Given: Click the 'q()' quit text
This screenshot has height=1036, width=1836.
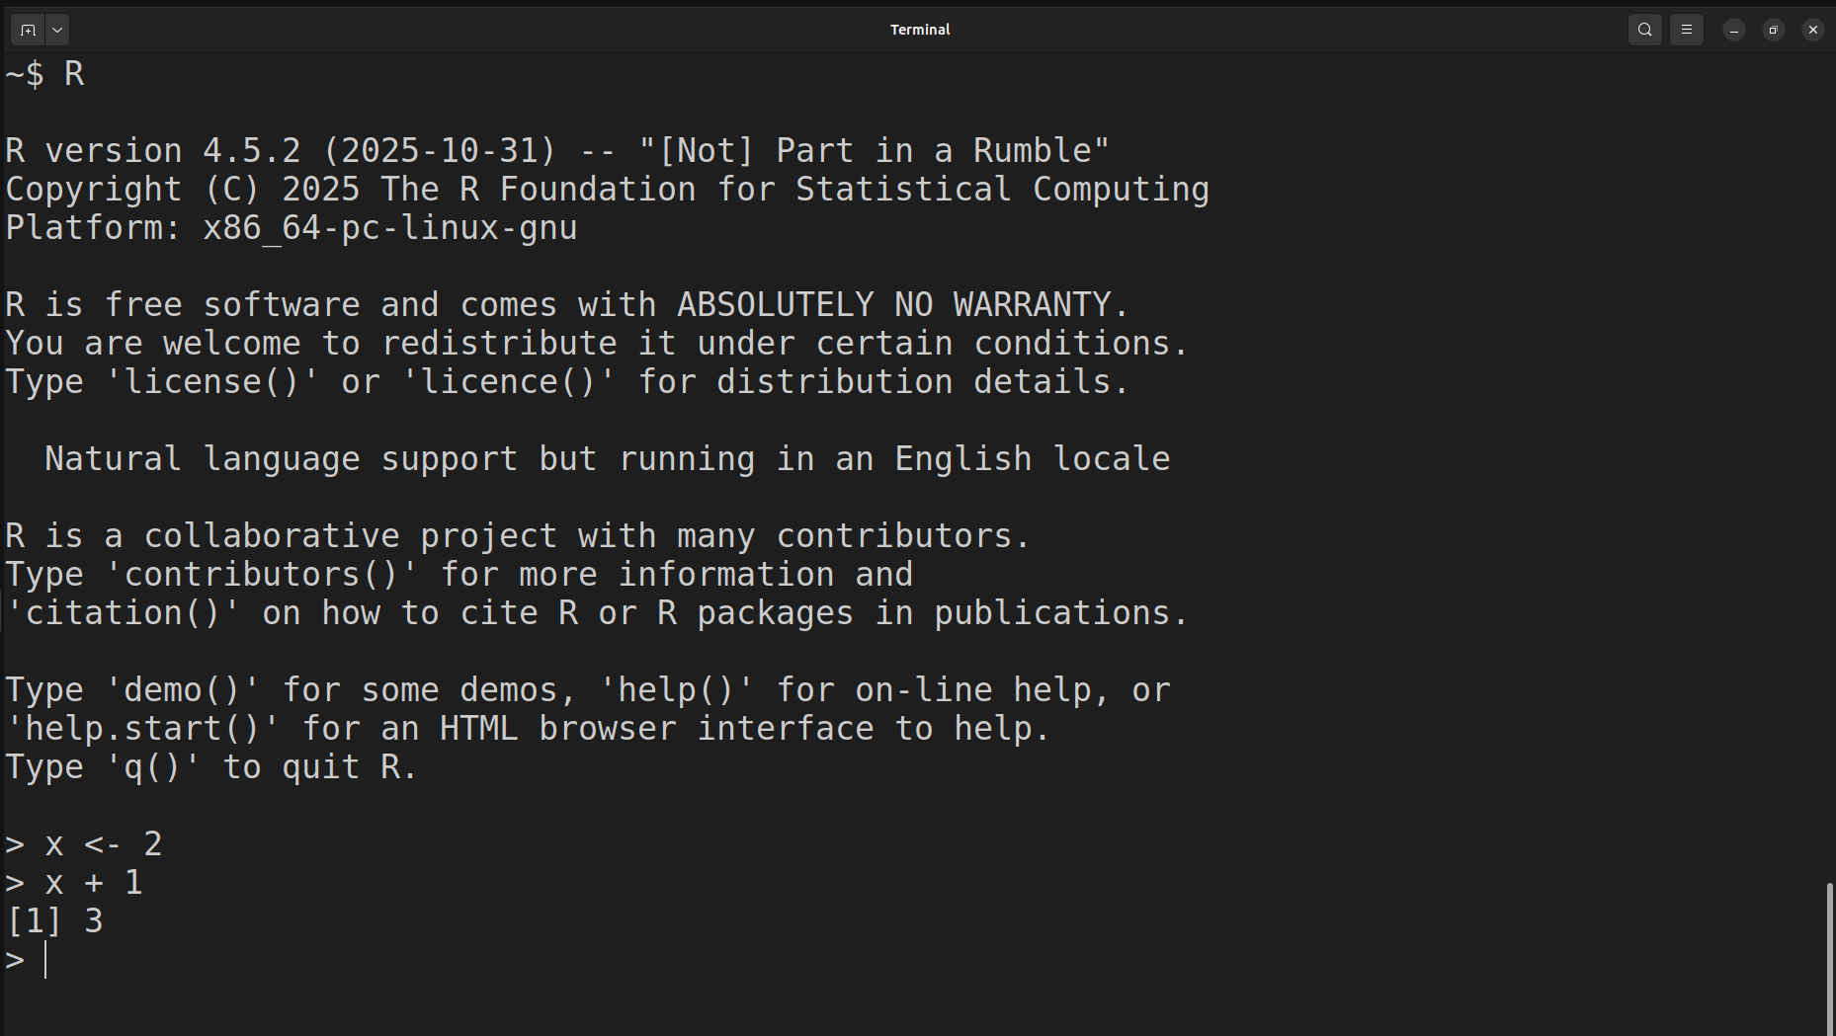Looking at the screenshot, I should click(x=152, y=767).
